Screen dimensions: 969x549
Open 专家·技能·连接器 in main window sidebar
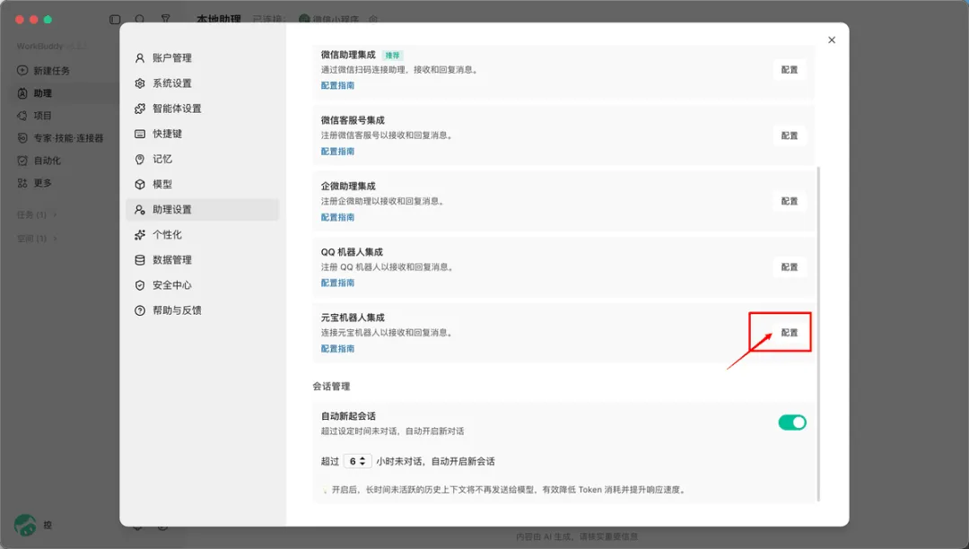(x=61, y=138)
